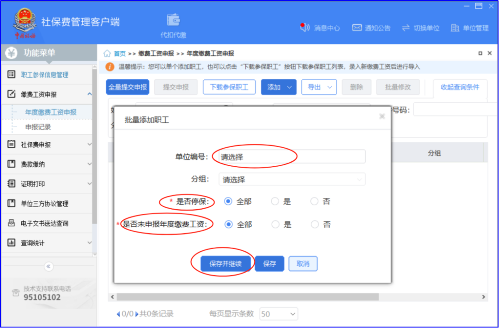The height and width of the screenshot is (328, 499).
Task: Expand the 证明打印 menu chevron
Action: point(90,183)
